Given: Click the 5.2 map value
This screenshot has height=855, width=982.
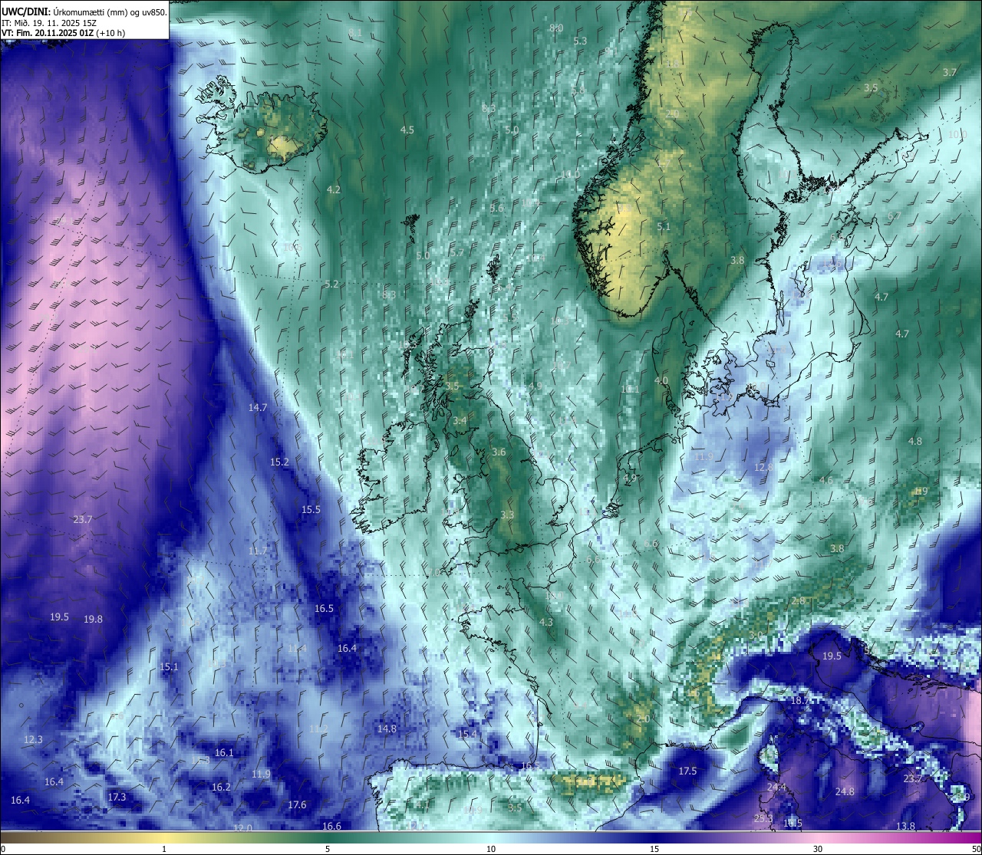Looking at the screenshot, I should tap(331, 284).
